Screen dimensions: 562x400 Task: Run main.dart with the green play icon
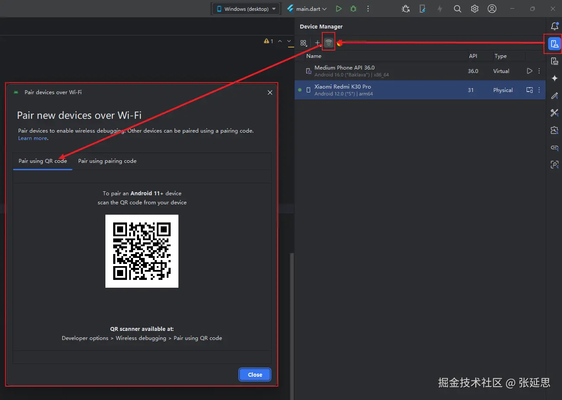click(x=339, y=9)
